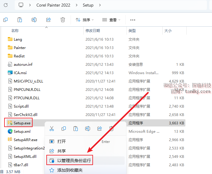Select the Painter folder icon
This screenshot has width=212, height=174.
click(x=10, y=48)
